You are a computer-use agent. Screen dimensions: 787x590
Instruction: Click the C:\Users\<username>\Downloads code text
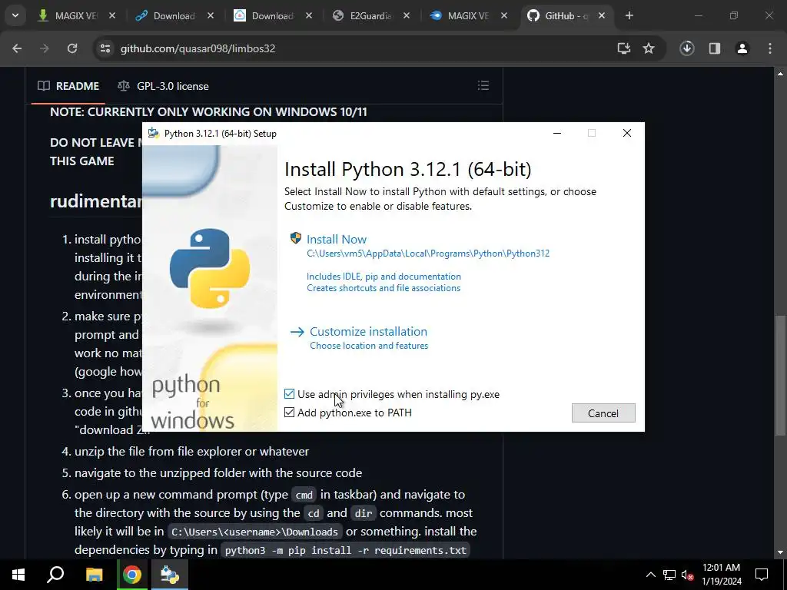[x=254, y=532]
